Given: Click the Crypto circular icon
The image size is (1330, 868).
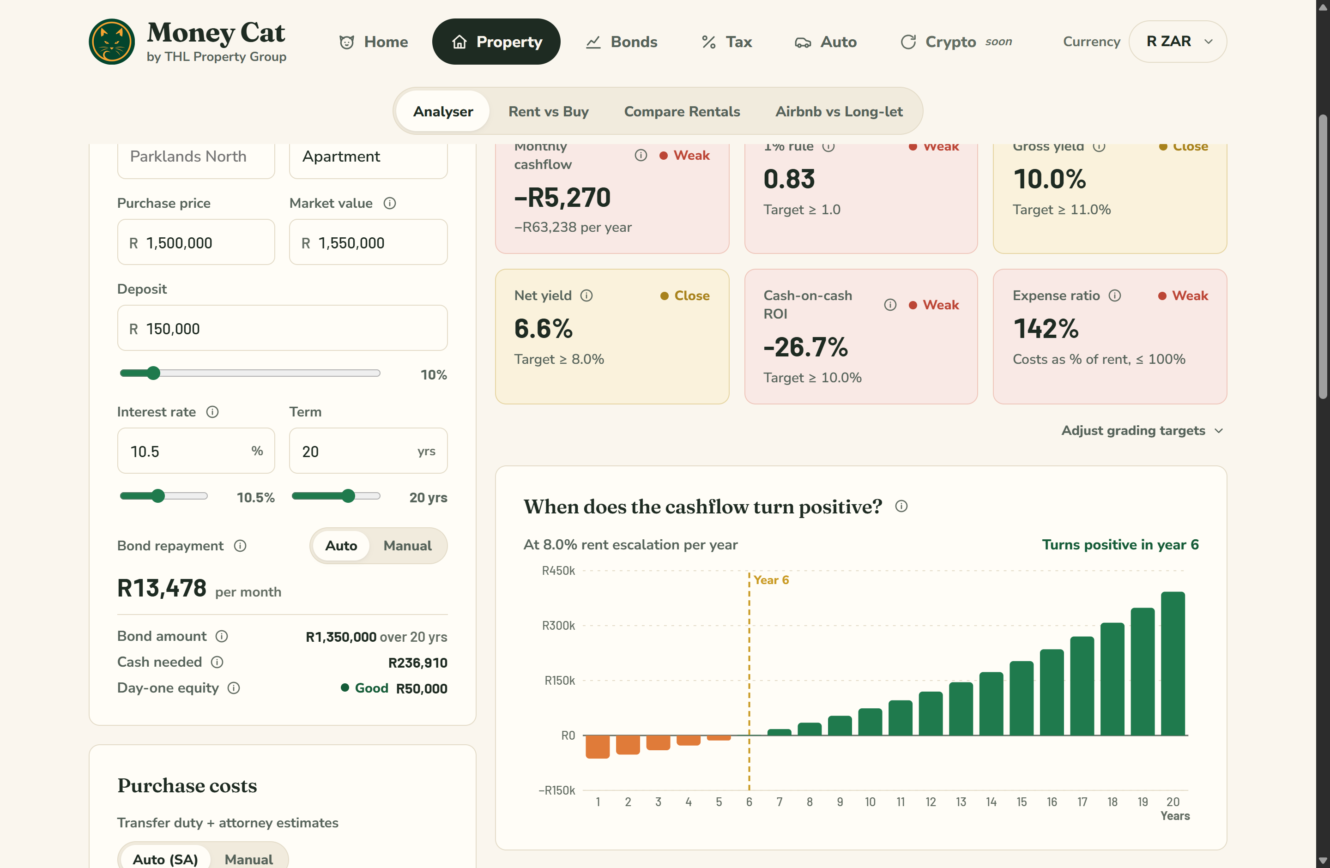Looking at the screenshot, I should [x=908, y=42].
